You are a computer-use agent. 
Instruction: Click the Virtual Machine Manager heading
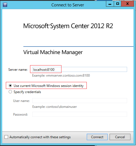coord(53,52)
